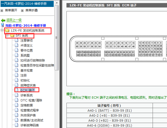This screenshot has width=167, height=128.
Task: Click the page icon next to 如何进行故障排除
Action: tap(17, 60)
